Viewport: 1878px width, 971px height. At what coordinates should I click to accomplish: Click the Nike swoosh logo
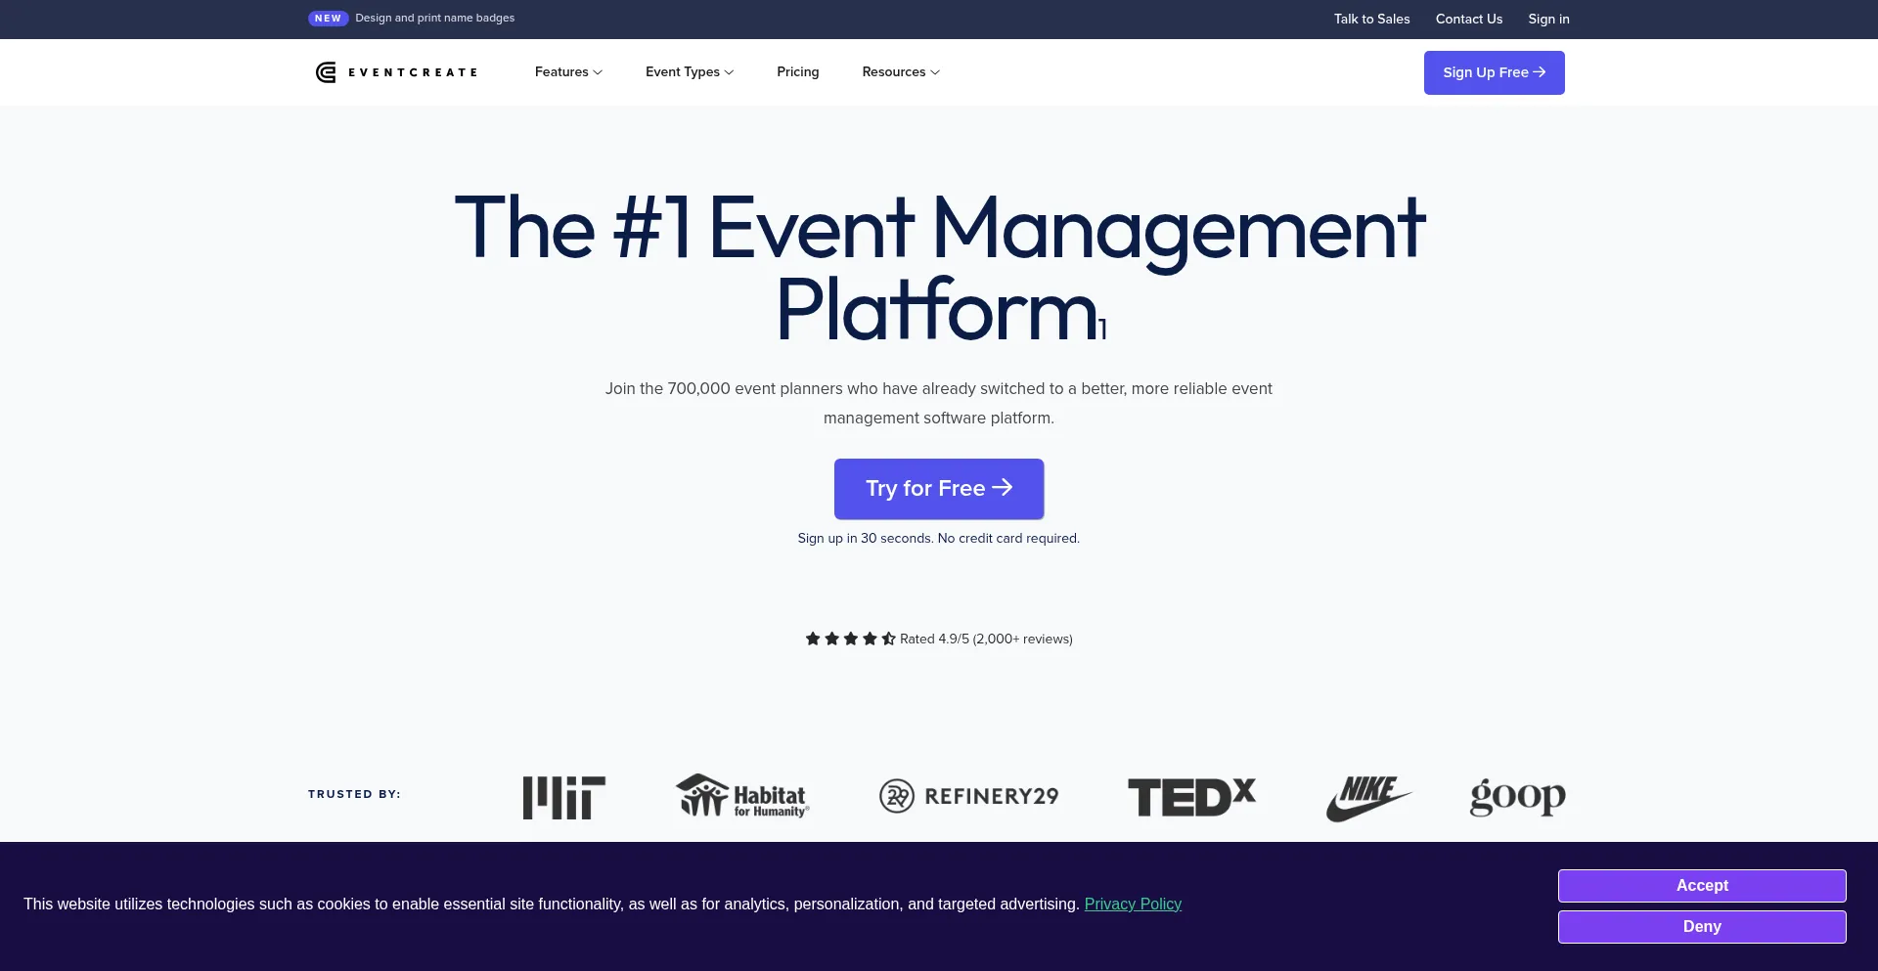coord(1368,798)
